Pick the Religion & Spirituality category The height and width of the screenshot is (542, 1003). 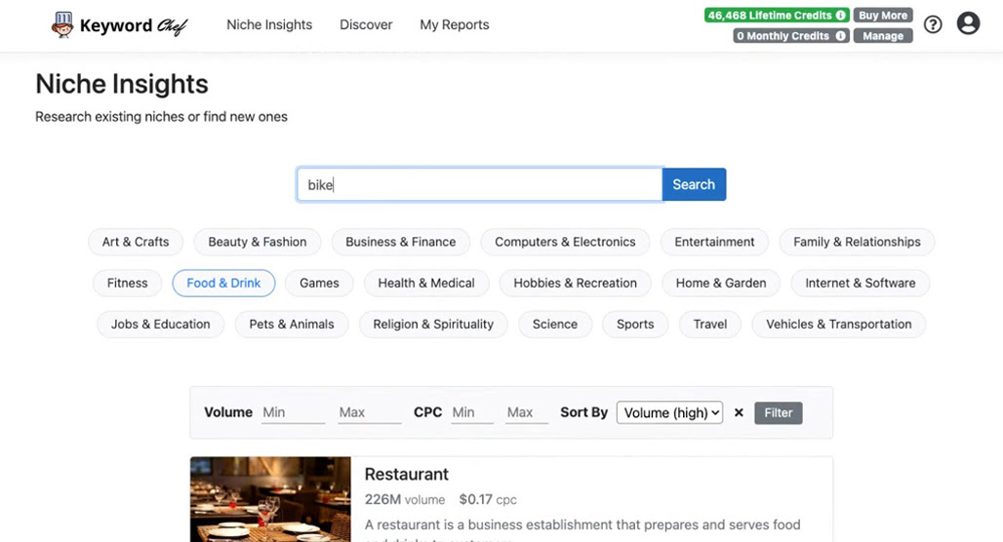tap(433, 324)
